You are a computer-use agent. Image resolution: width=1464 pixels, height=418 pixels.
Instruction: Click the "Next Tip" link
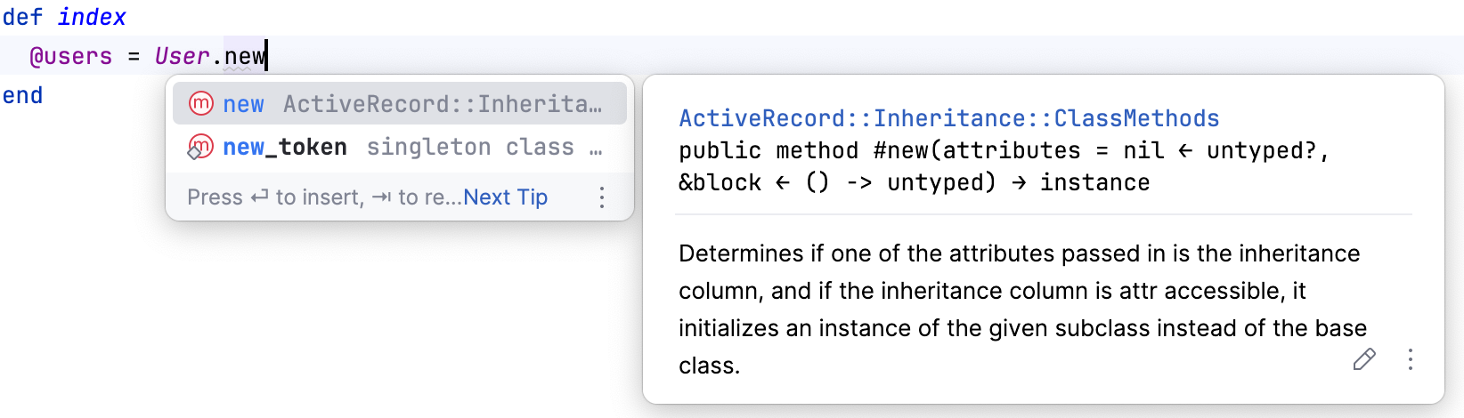click(x=505, y=197)
